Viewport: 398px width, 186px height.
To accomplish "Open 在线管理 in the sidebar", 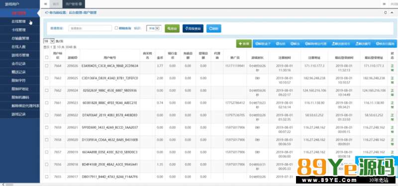I will (19, 21).
